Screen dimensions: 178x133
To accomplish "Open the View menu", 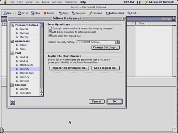I will [x=29, y=2].
